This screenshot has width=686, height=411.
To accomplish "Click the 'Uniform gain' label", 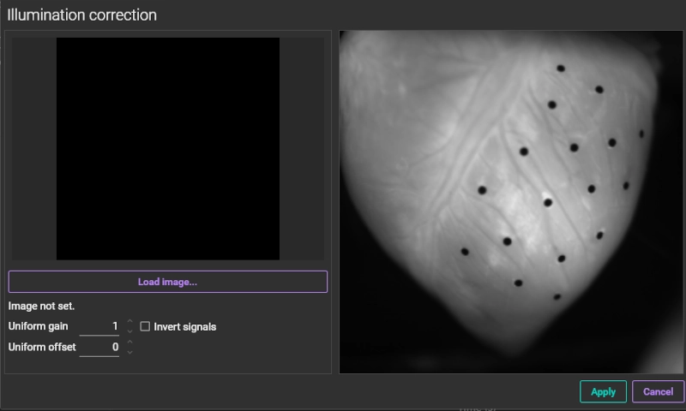I will tap(39, 326).
